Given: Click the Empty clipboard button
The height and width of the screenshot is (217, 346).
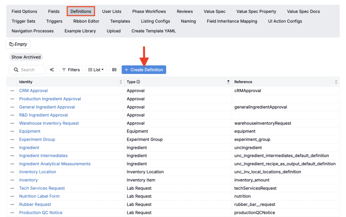Looking at the screenshot, I should [18, 44].
